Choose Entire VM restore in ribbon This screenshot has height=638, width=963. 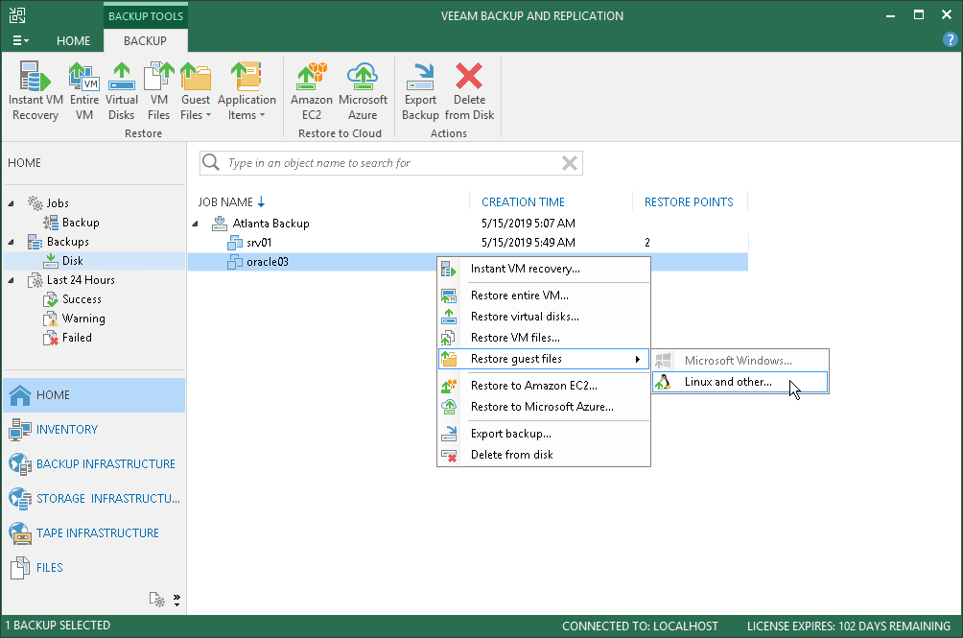click(x=84, y=91)
